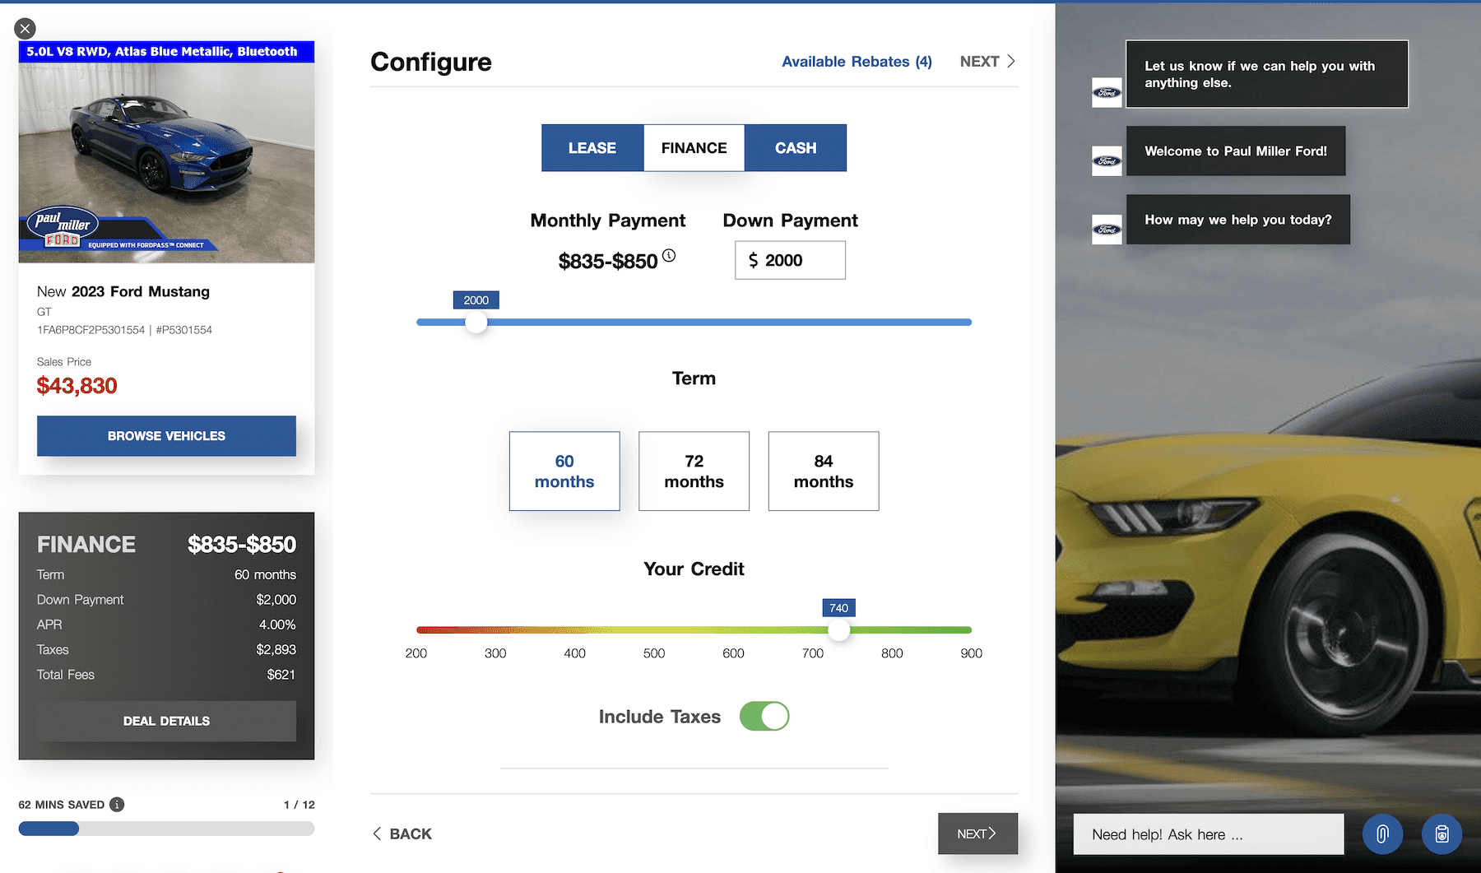Close the vehicle panel with the X icon
Image resolution: width=1481 pixels, height=873 pixels.
tap(26, 29)
